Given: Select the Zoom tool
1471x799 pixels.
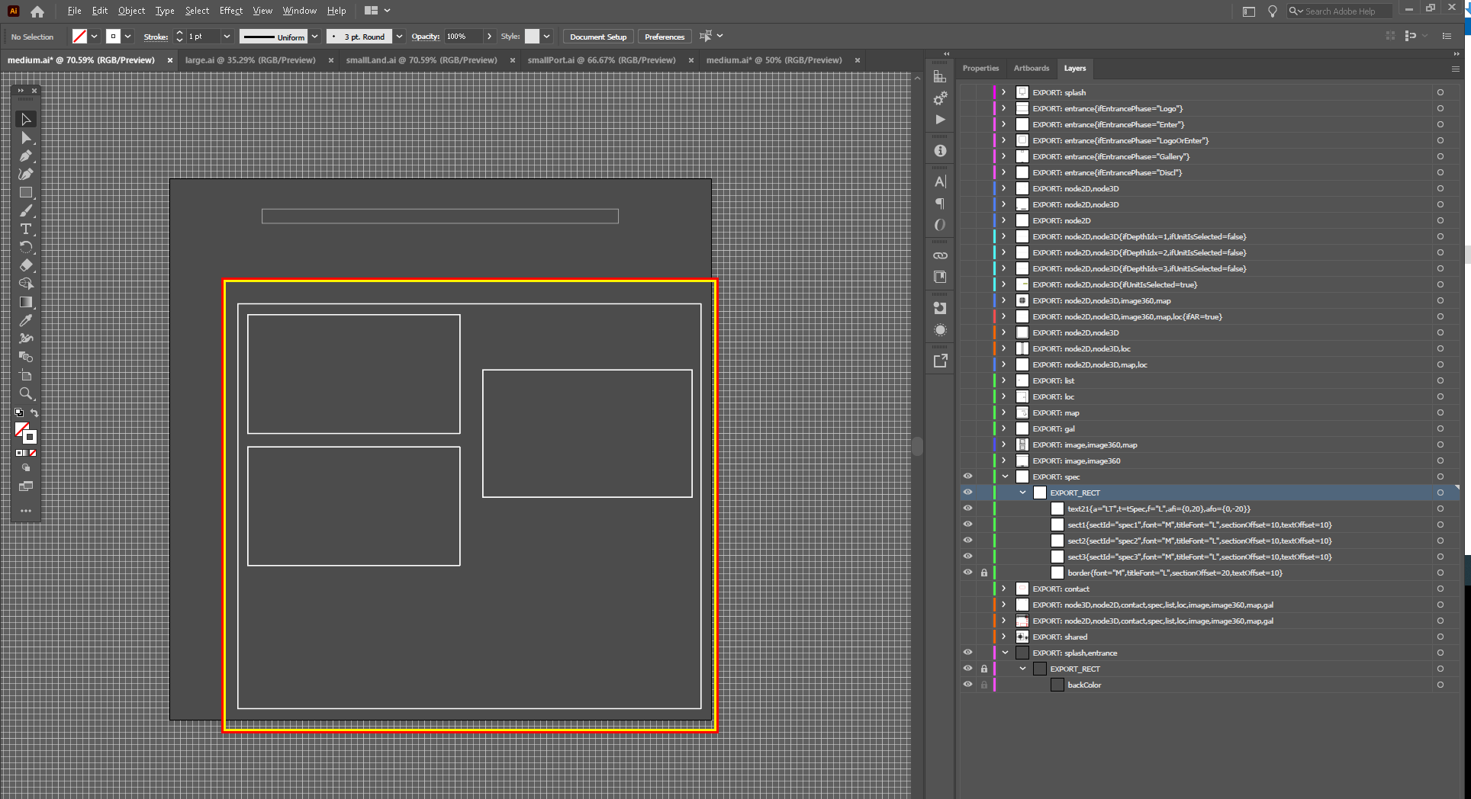Looking at the screenshot, I should [25, 393].
